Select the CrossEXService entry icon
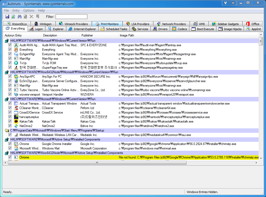The image size is (266, 197). pos(16,112)
